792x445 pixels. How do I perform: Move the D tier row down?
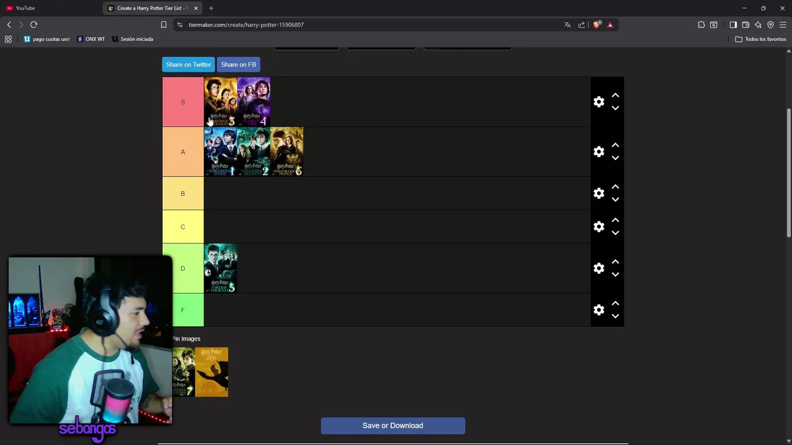click(x=615, y=274)
